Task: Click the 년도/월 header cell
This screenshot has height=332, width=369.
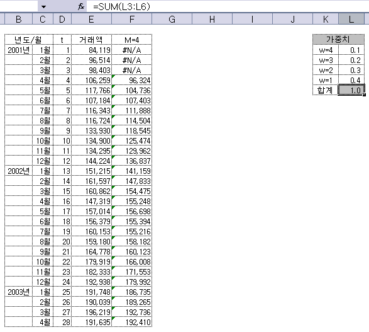Action: (29, 40)
